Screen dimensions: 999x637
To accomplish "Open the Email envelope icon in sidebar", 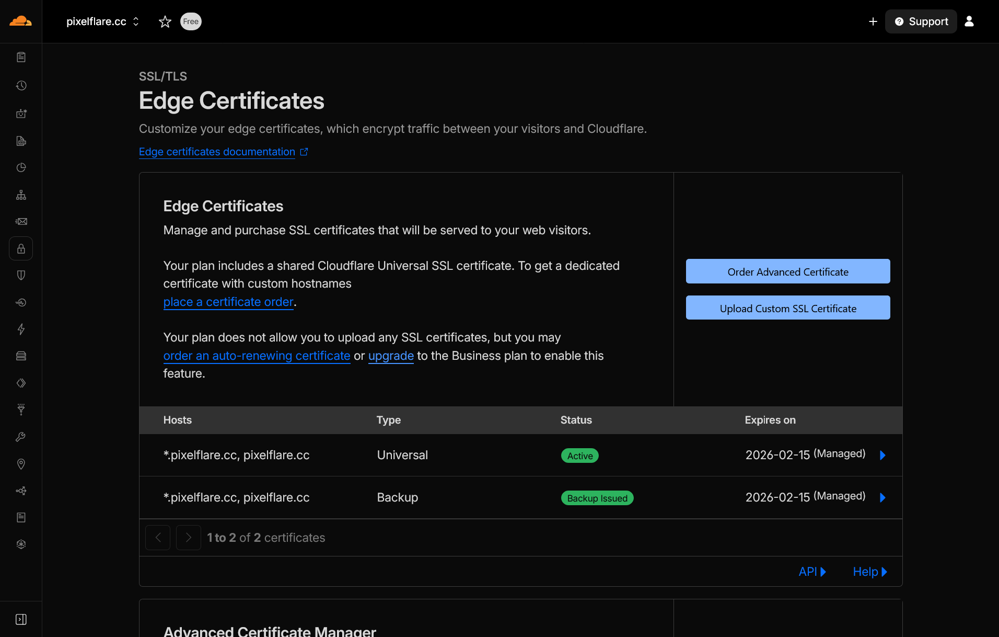I will click(x=21, y=221).
